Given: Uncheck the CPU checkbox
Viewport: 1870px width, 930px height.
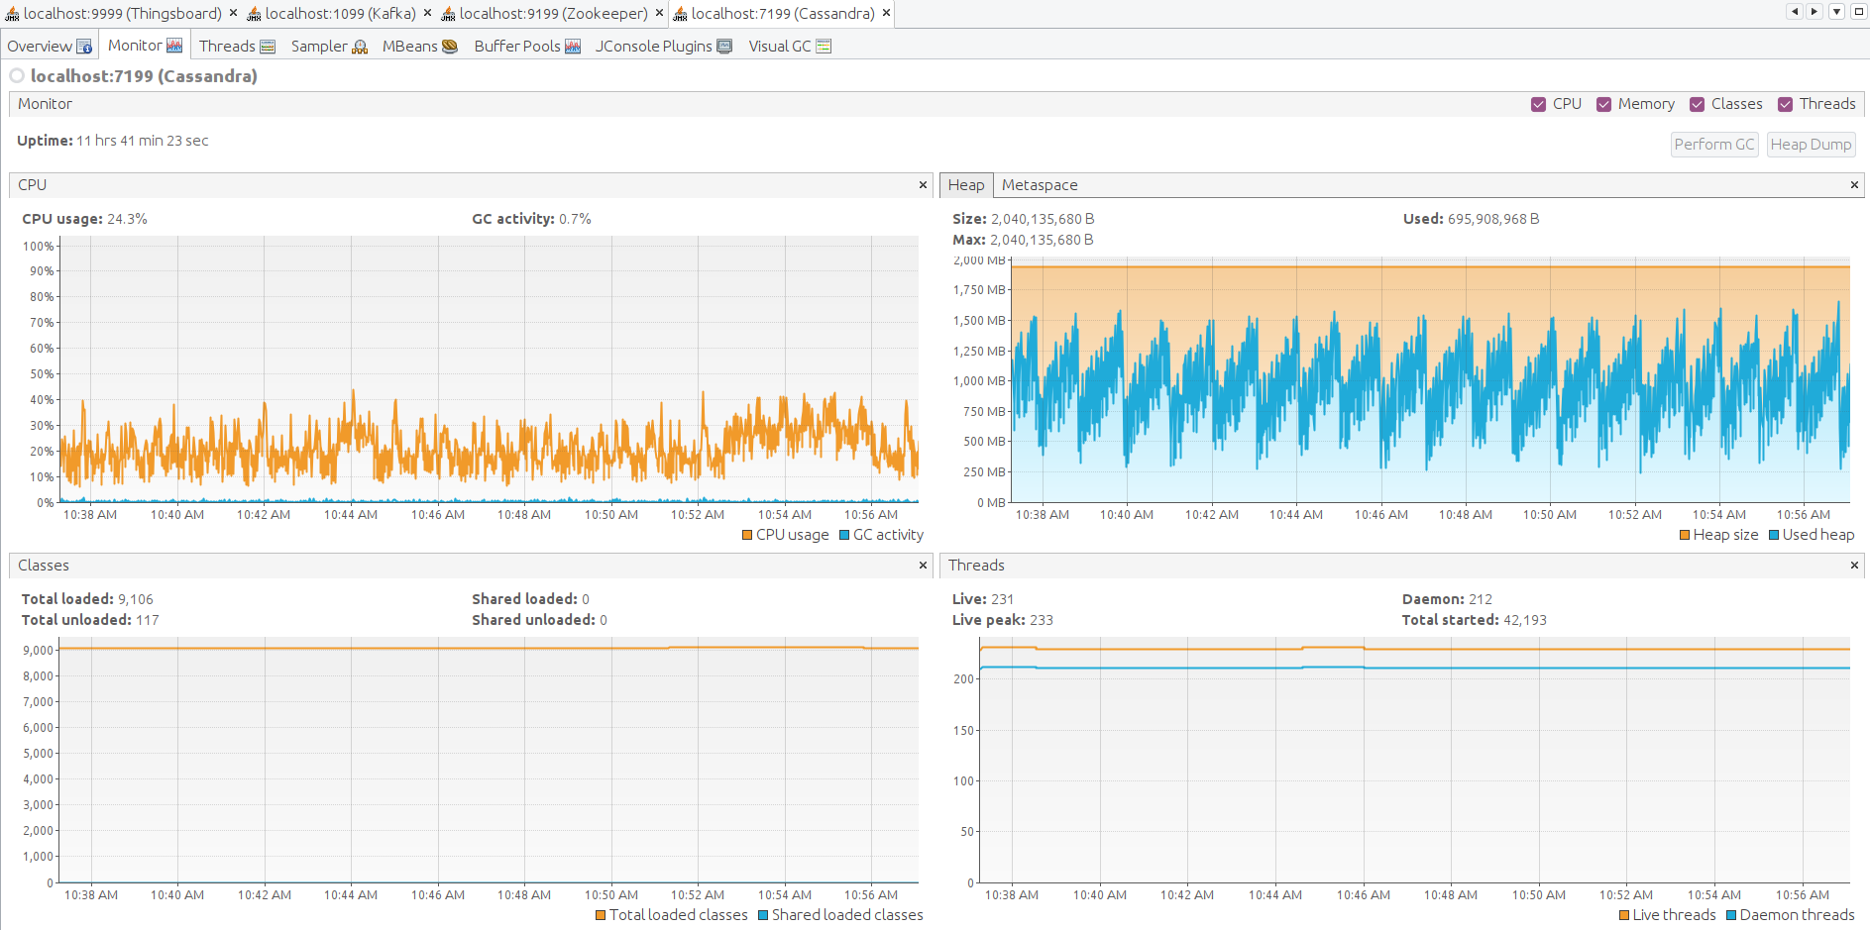Looking at the screenshot, I should point(1538,104).
